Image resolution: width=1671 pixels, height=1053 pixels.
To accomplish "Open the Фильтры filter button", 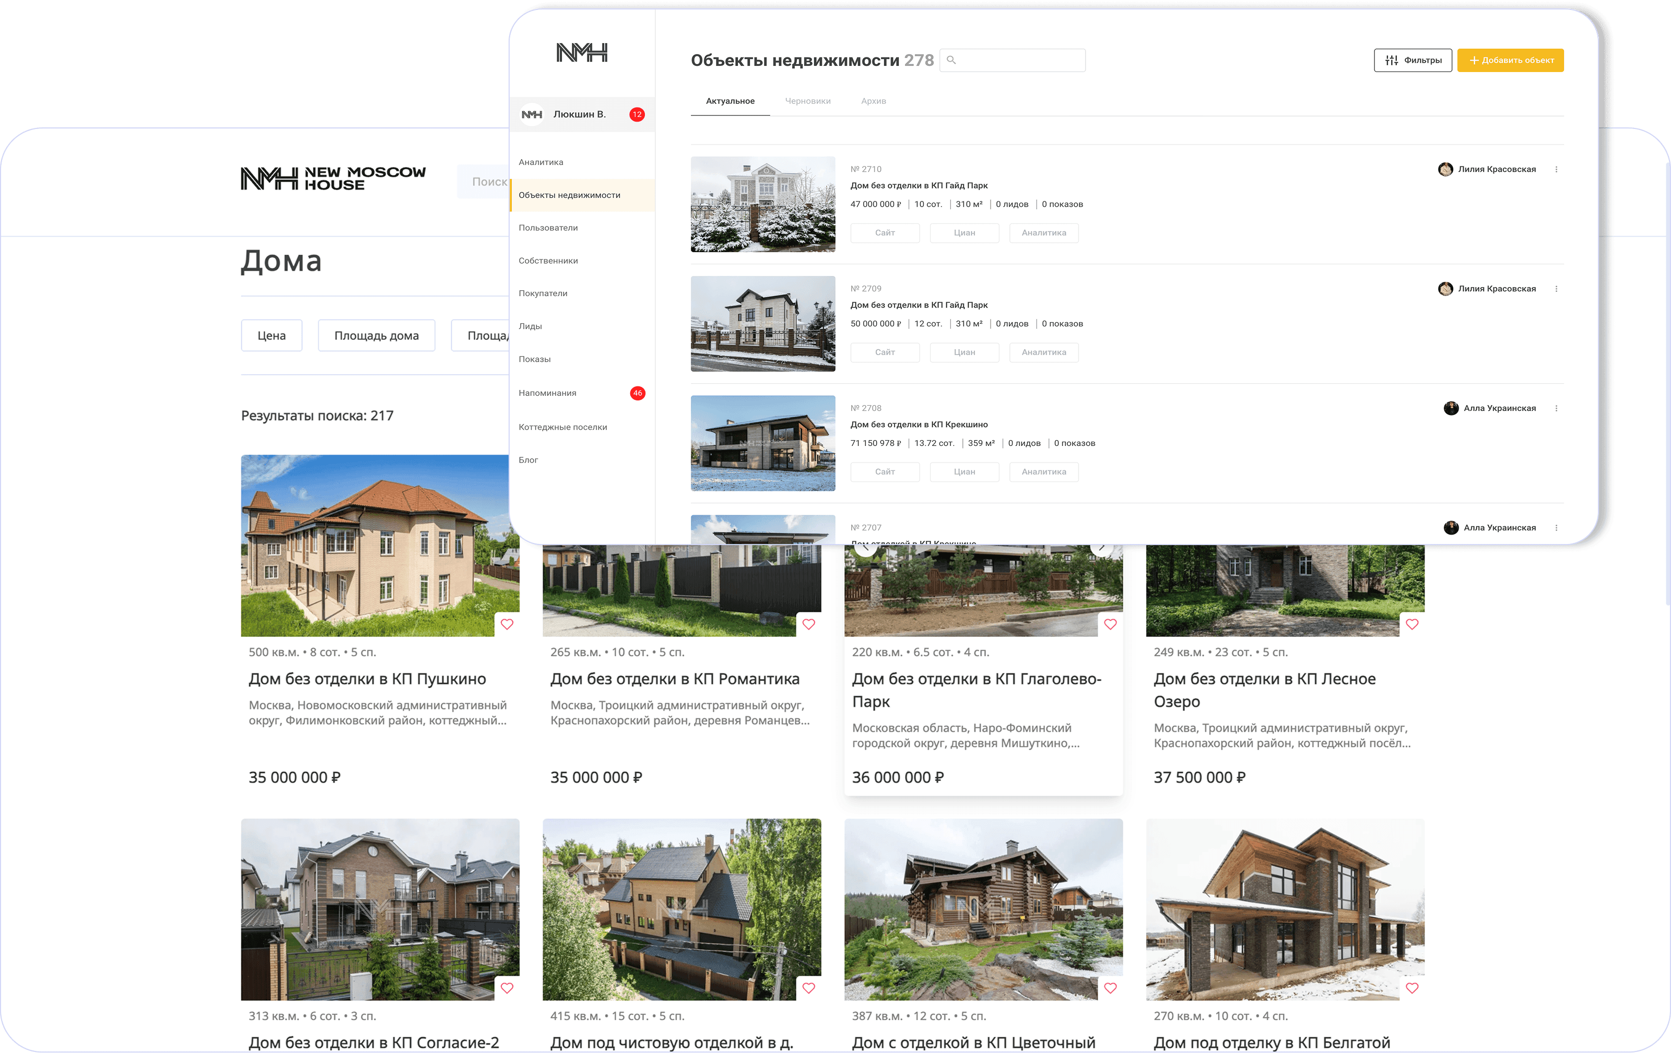I will pyautogui.click(x=1412, y=61).
